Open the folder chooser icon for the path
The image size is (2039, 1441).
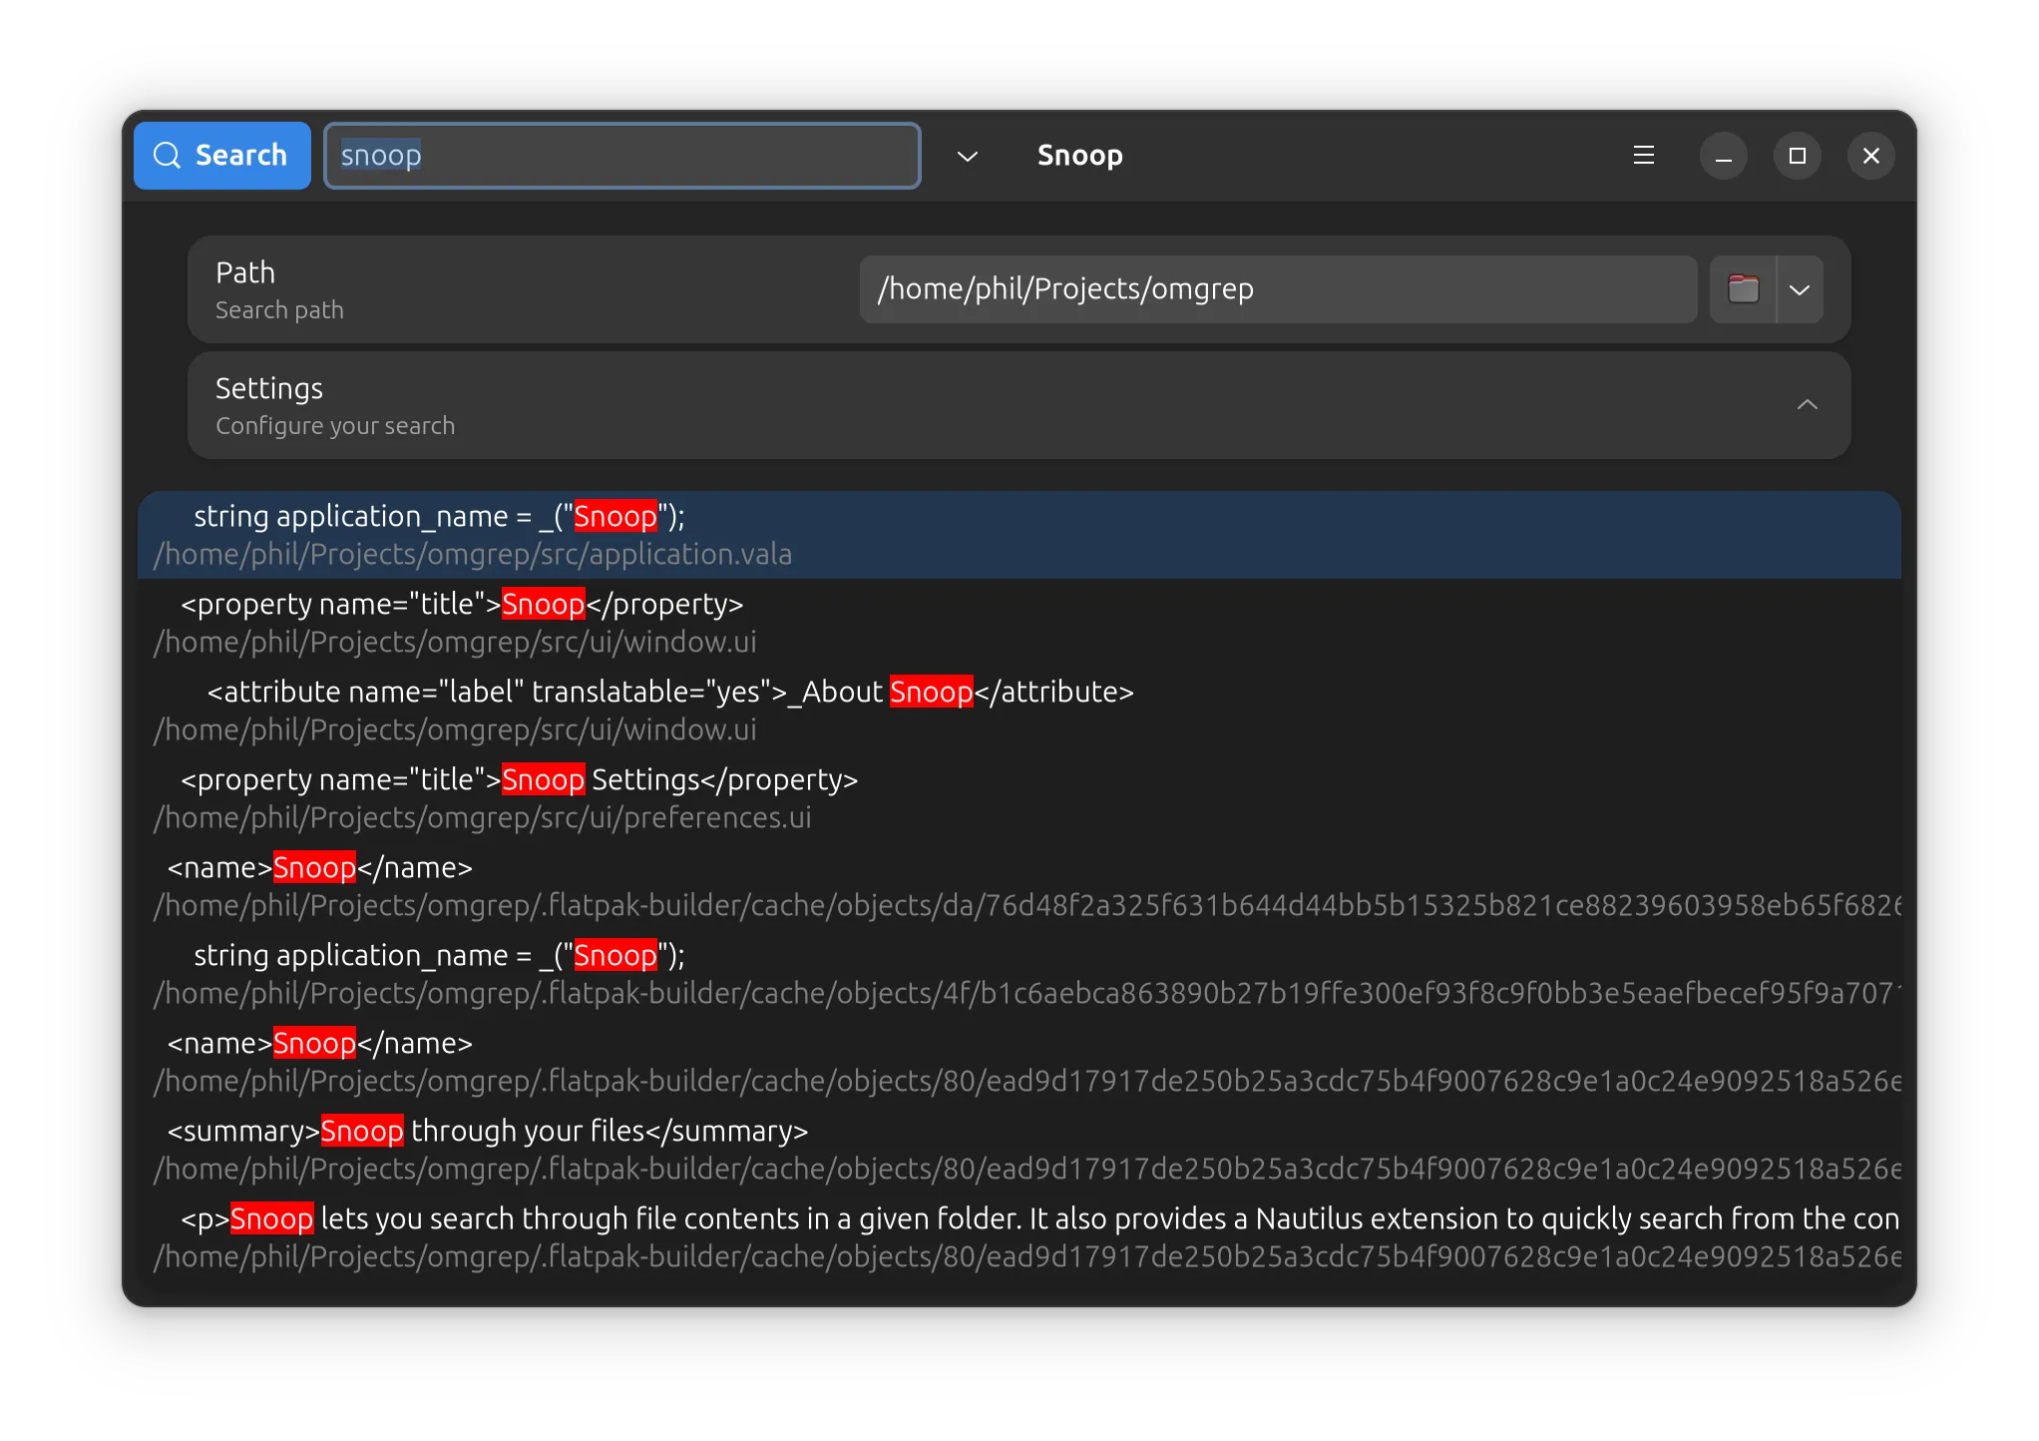click(1743, 289)
